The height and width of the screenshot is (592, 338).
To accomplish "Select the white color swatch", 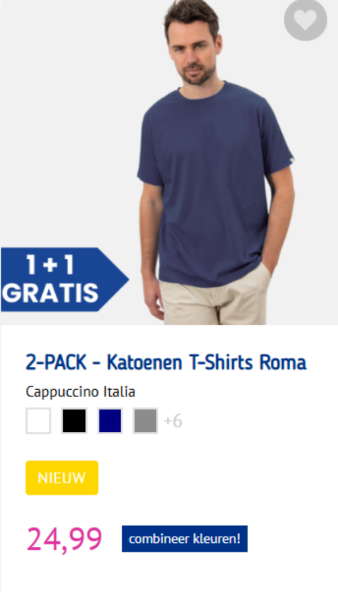I will tap(38, 421).
